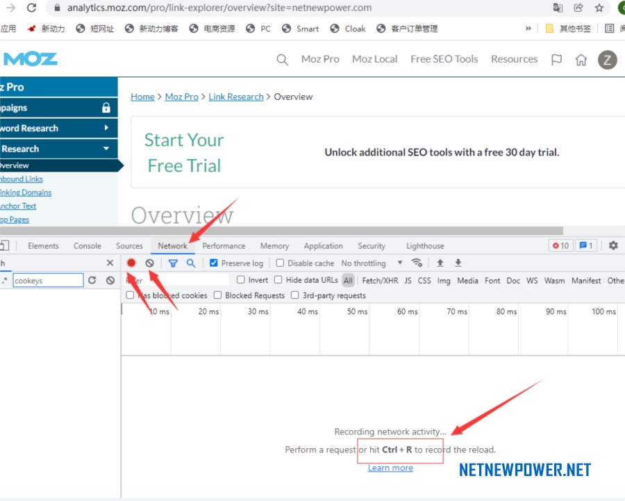
Task: Click the Moz flag notifications icon
Action: click(556, 60)
